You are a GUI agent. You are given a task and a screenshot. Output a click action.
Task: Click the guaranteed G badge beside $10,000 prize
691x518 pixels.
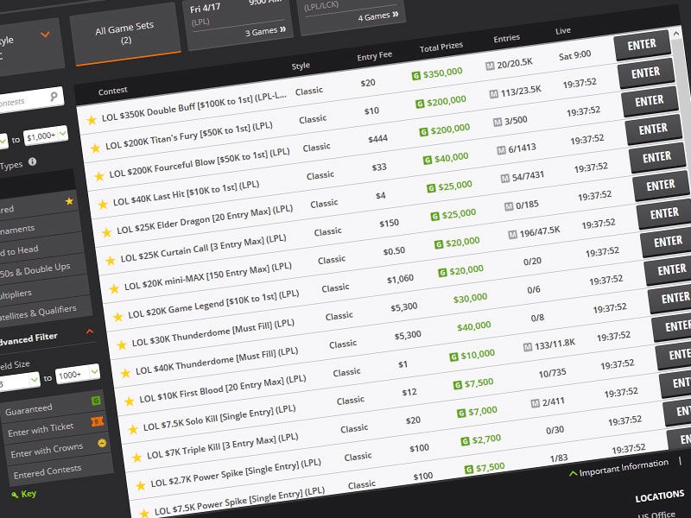(453, 357)
